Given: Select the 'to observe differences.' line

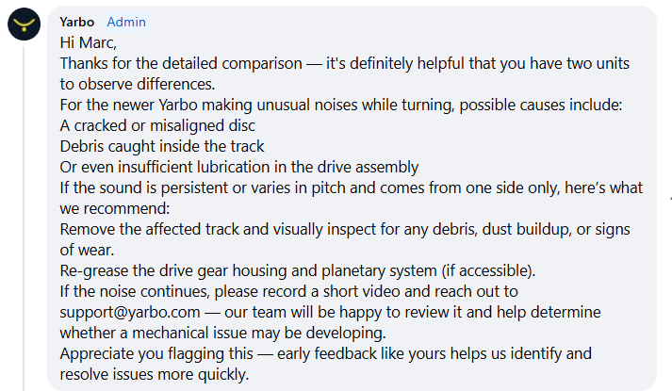Looking at the screenshot, I should pos(138,85).
